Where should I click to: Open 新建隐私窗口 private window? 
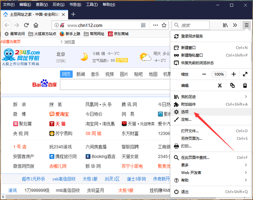coord(211,55)
